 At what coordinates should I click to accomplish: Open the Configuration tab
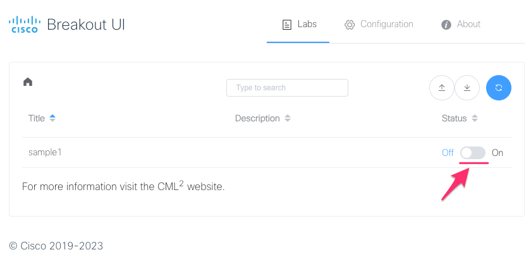coord(379,25)
